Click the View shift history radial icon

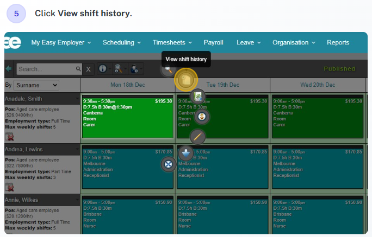click(x=186, y=80)
